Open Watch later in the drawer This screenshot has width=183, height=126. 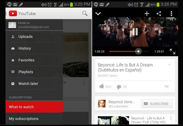pyautogui.click(x=34, y=84)
